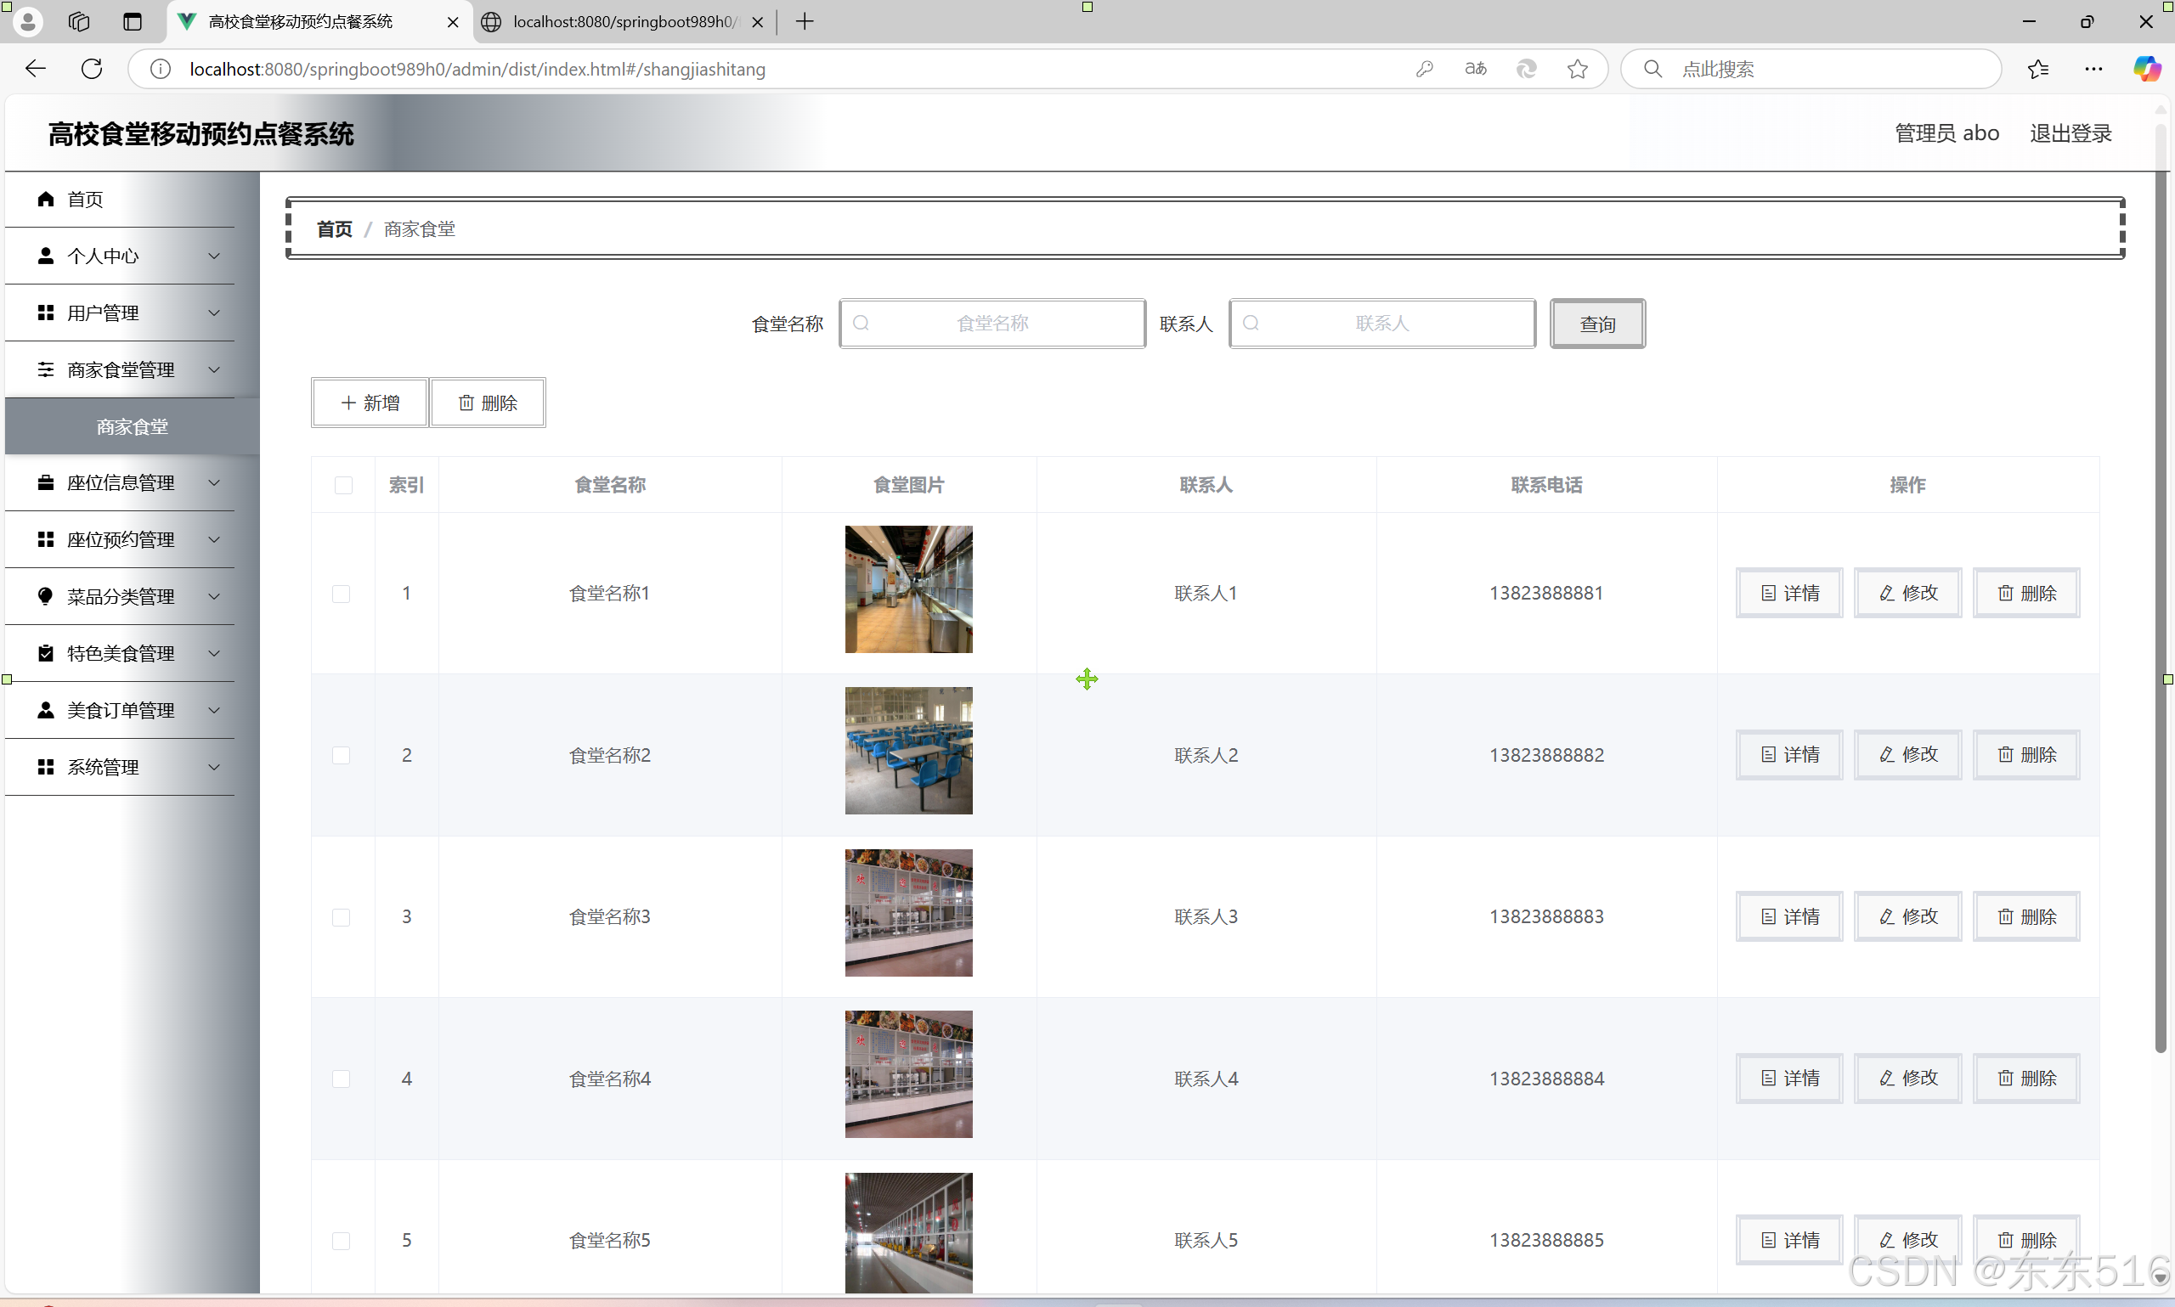This screenshot has width=2175, height=1307.
Task: Click 退出登录 to log out
Action: [2070, 133]
